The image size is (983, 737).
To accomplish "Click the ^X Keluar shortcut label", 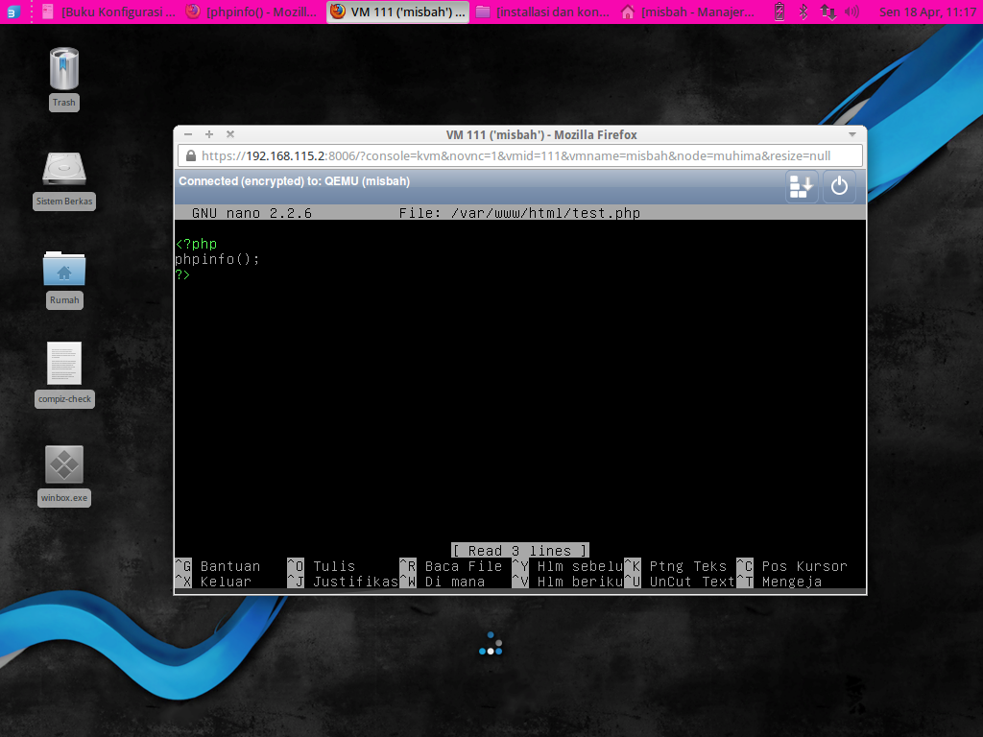I will (213, 582).
